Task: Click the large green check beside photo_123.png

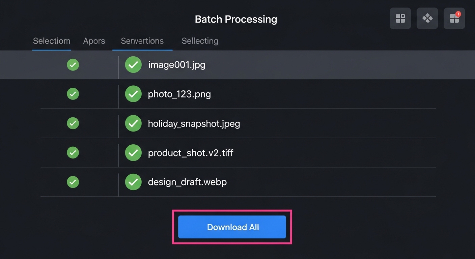Action: [x=133, y=94]
